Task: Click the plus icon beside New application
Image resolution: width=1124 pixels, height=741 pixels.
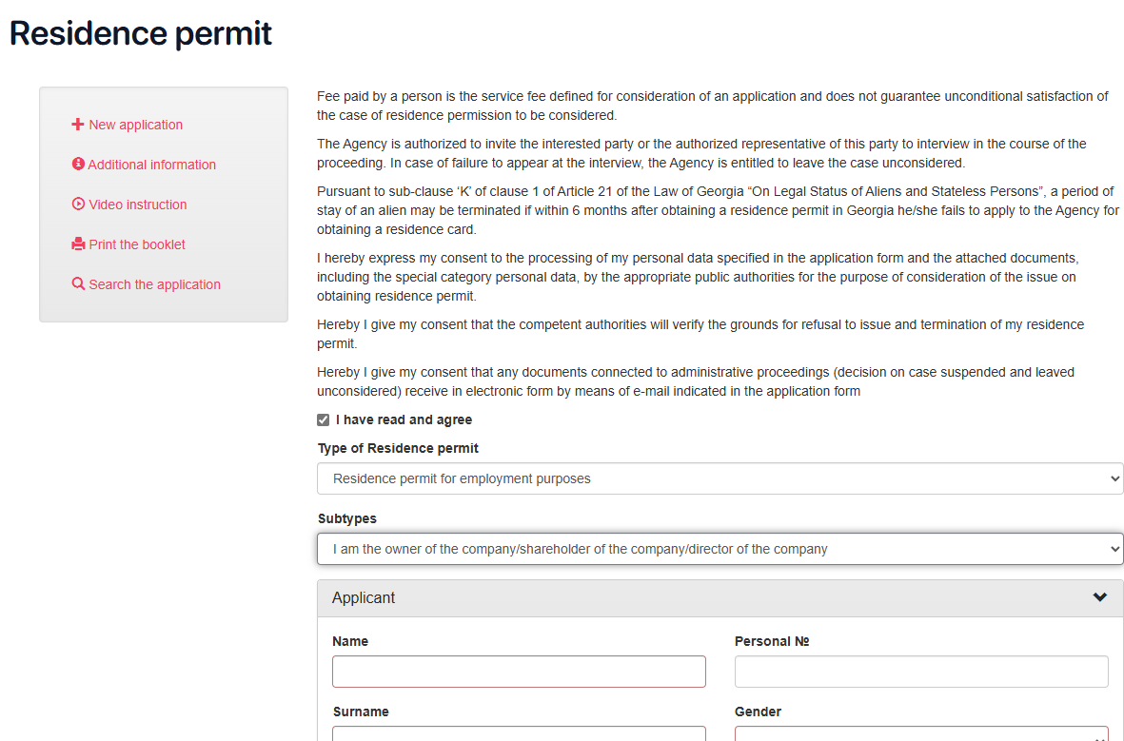Action: point(78,125)
